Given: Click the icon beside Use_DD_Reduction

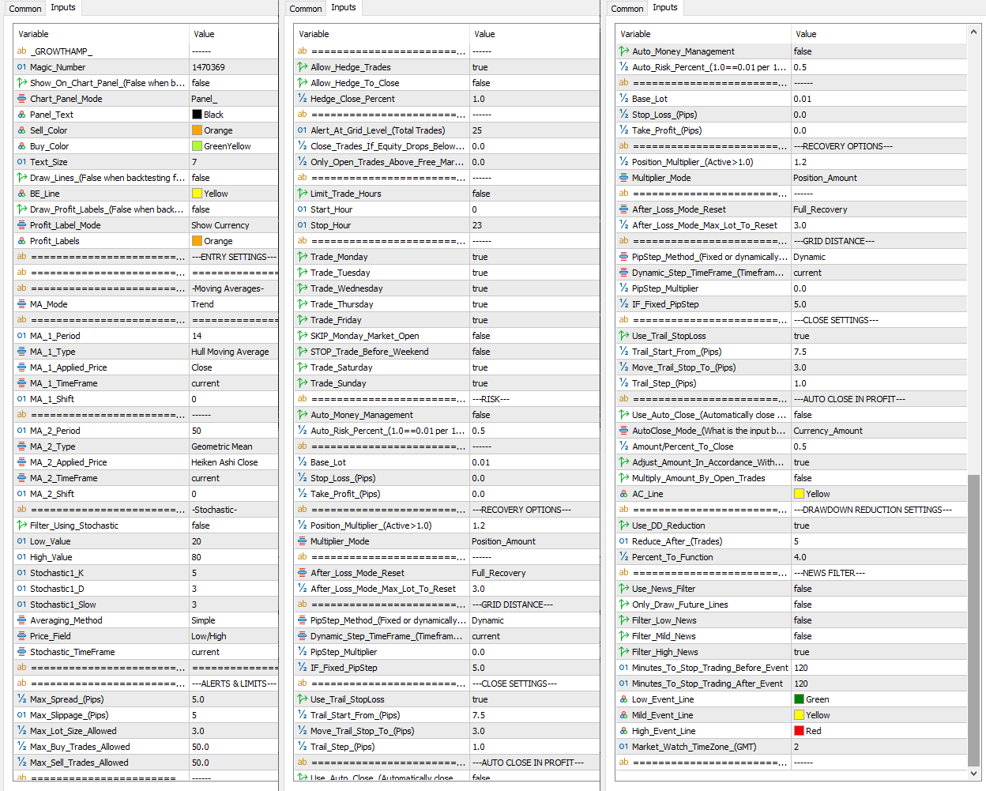Looking at the screenshot, I should pyautogui.click(x=623, y=525).
